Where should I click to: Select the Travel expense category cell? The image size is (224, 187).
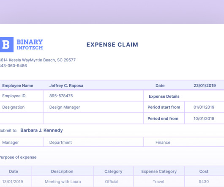click(158, 181)
